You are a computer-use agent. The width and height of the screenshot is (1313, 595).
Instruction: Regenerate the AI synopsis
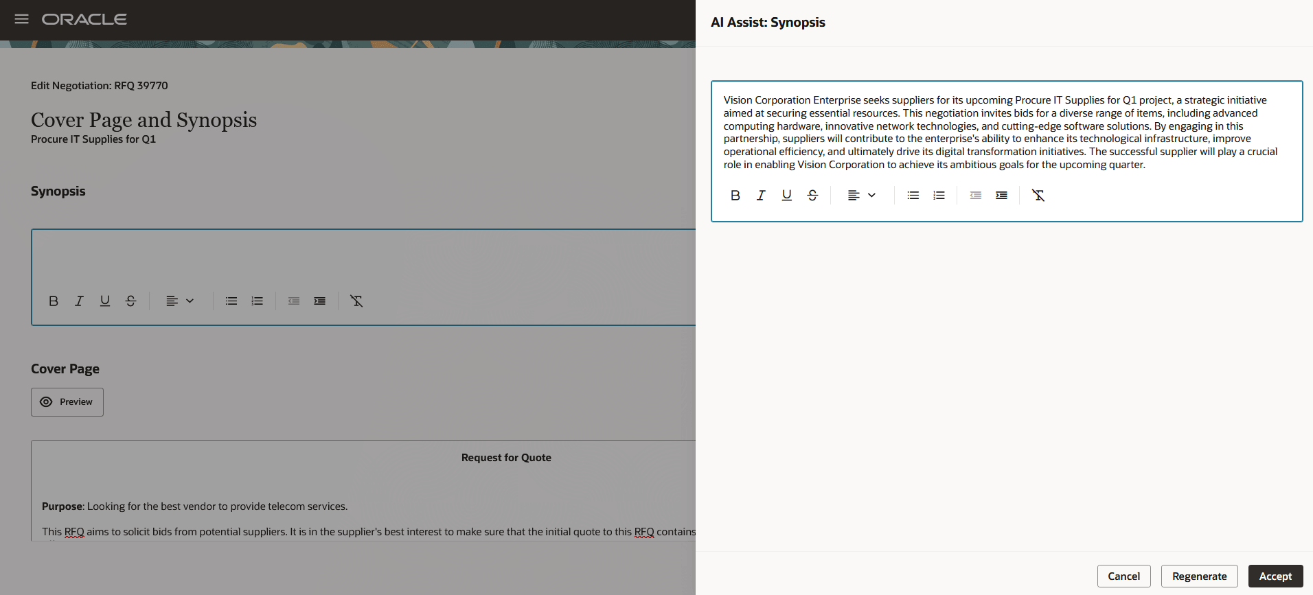point(1199,576)
